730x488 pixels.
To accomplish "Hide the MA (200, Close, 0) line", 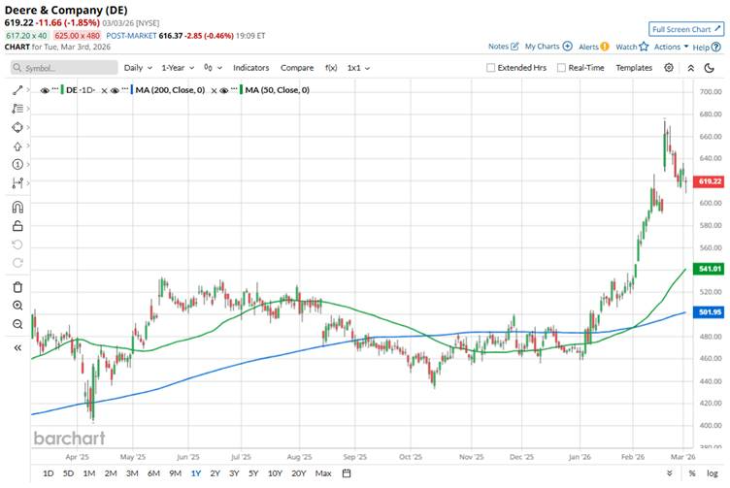I will coord(117,90).
